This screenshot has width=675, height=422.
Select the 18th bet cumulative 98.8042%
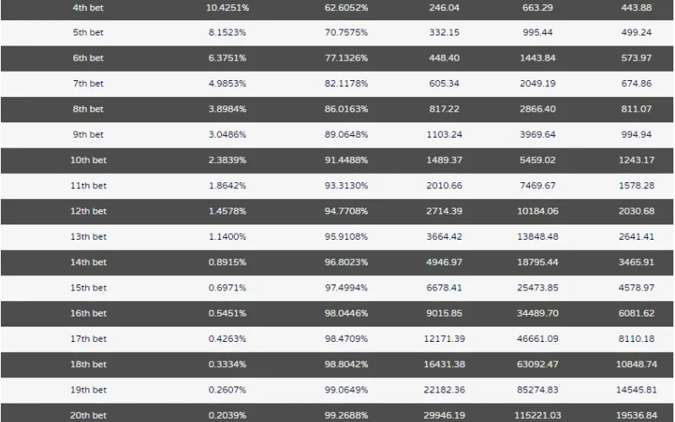pos(346,365)
